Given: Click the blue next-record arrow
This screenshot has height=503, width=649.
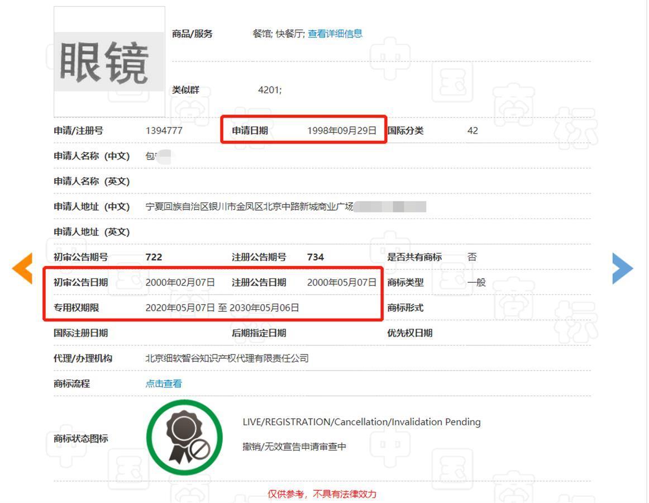Looking at the screenshot, I should click(622, 269).
